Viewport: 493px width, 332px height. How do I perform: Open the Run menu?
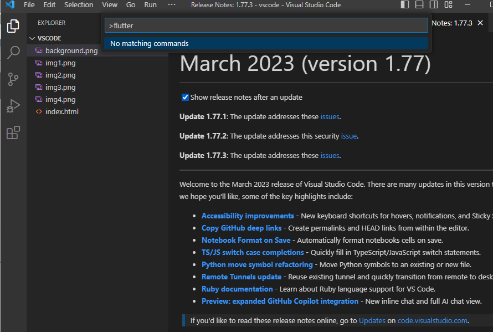pos(150,5)
